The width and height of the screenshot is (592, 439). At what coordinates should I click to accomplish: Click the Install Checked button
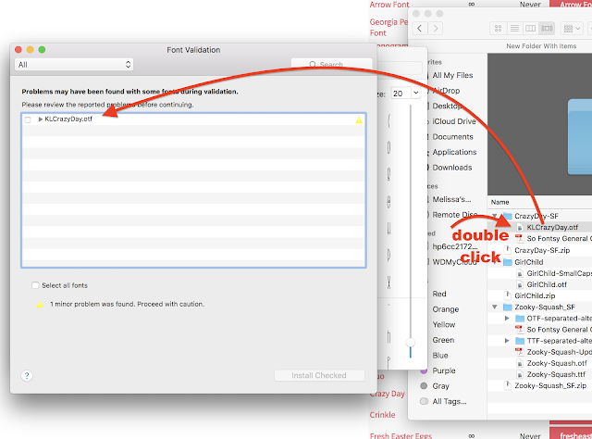(x=319, y=375)
